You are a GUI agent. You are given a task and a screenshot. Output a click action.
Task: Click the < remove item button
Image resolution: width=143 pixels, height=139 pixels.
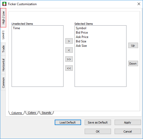pyautogui.click(x=69, y=50)
